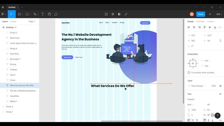
Task: Click the Edit object icon in toolbar
Action: click(106, 14)
